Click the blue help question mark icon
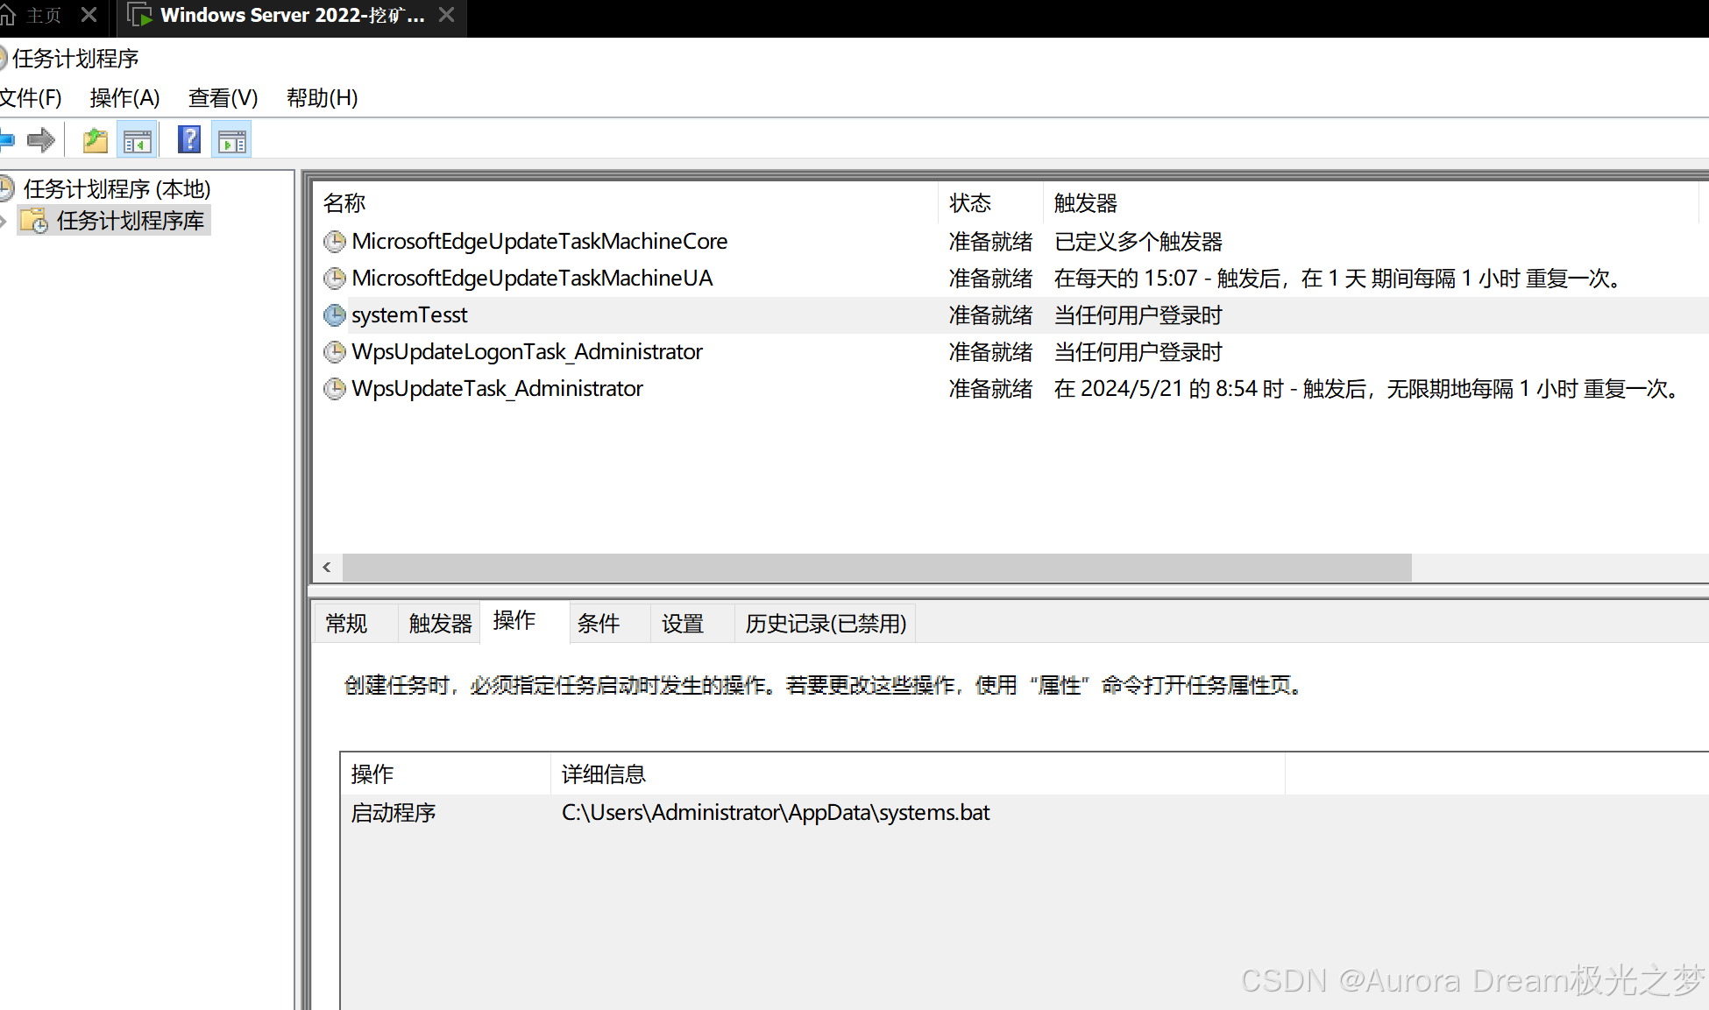1709x1010 pixels. [x=188, y=140]
